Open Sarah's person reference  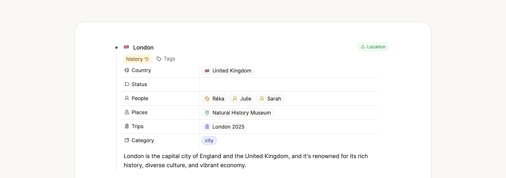tap(270, 99)
